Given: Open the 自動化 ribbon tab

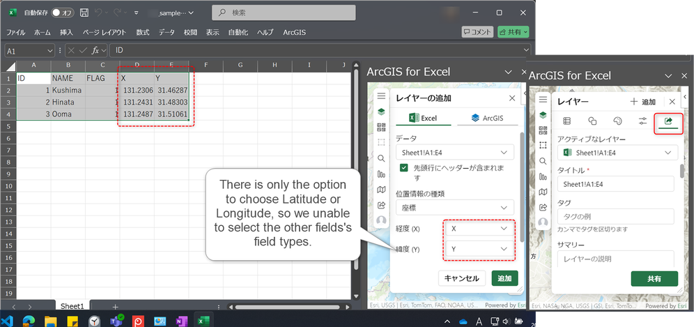Looking at the screenshot, I should click(x=238, y=33).
